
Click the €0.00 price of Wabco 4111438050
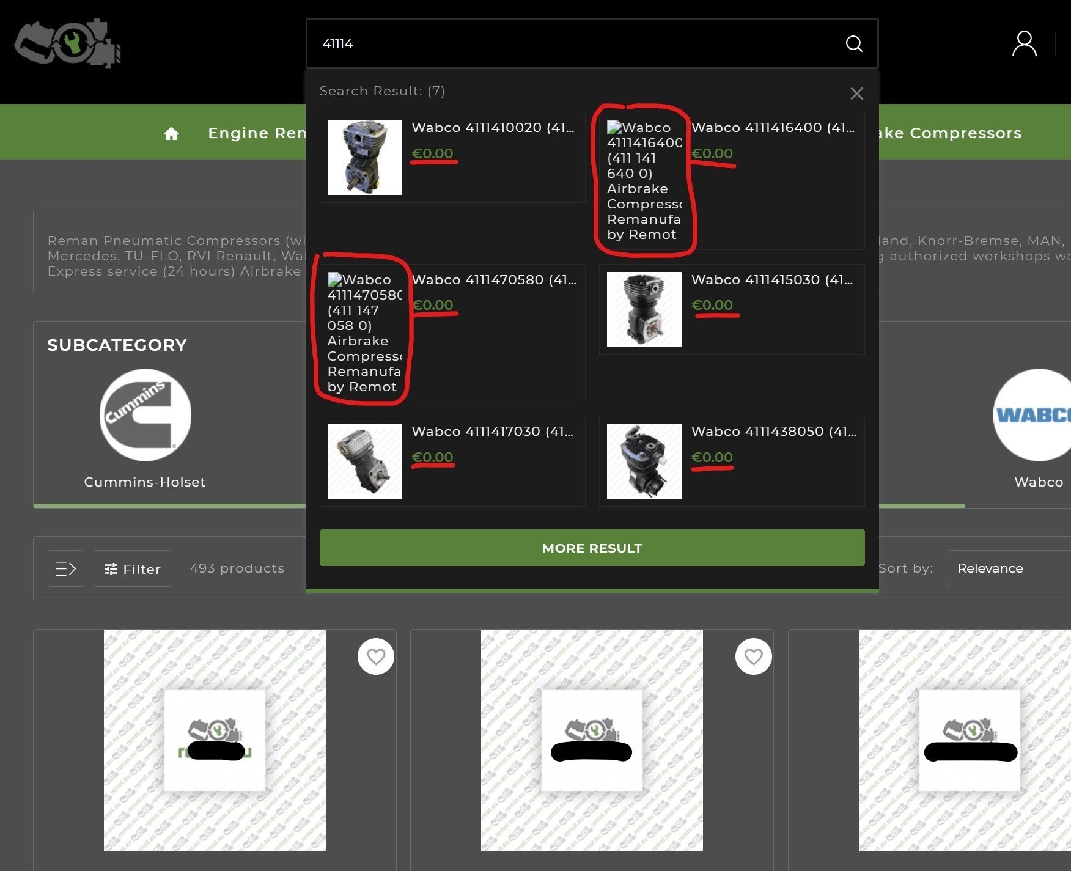coord(712,457)
